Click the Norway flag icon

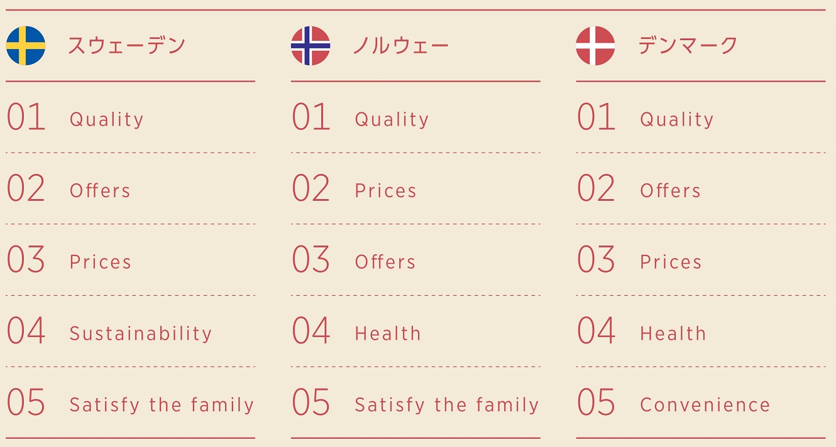point(311,46)
